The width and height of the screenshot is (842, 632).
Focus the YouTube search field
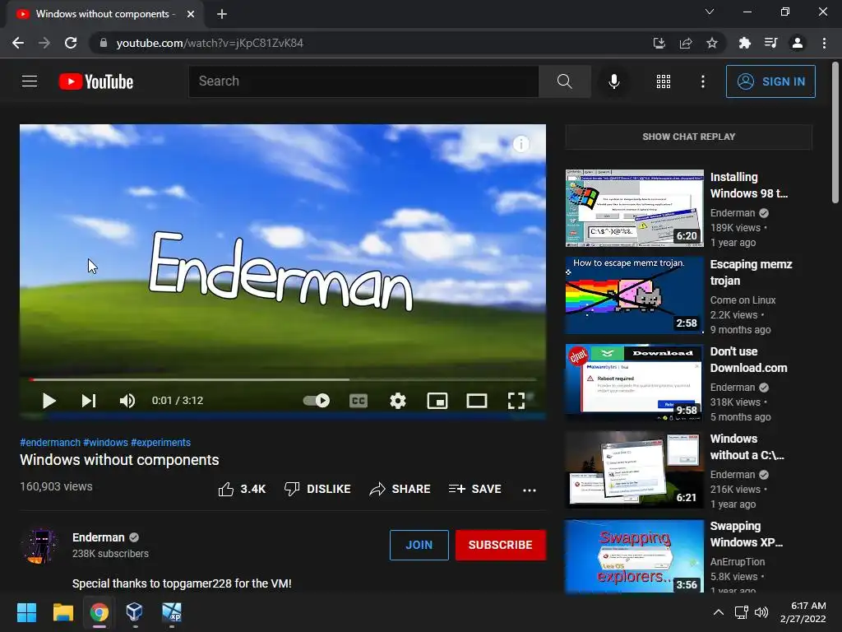click(363, 81)
